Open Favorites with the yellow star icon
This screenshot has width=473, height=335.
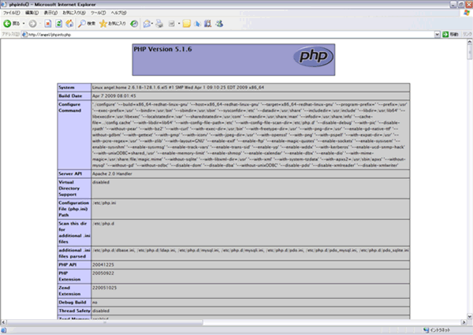(x=113, y=24)
